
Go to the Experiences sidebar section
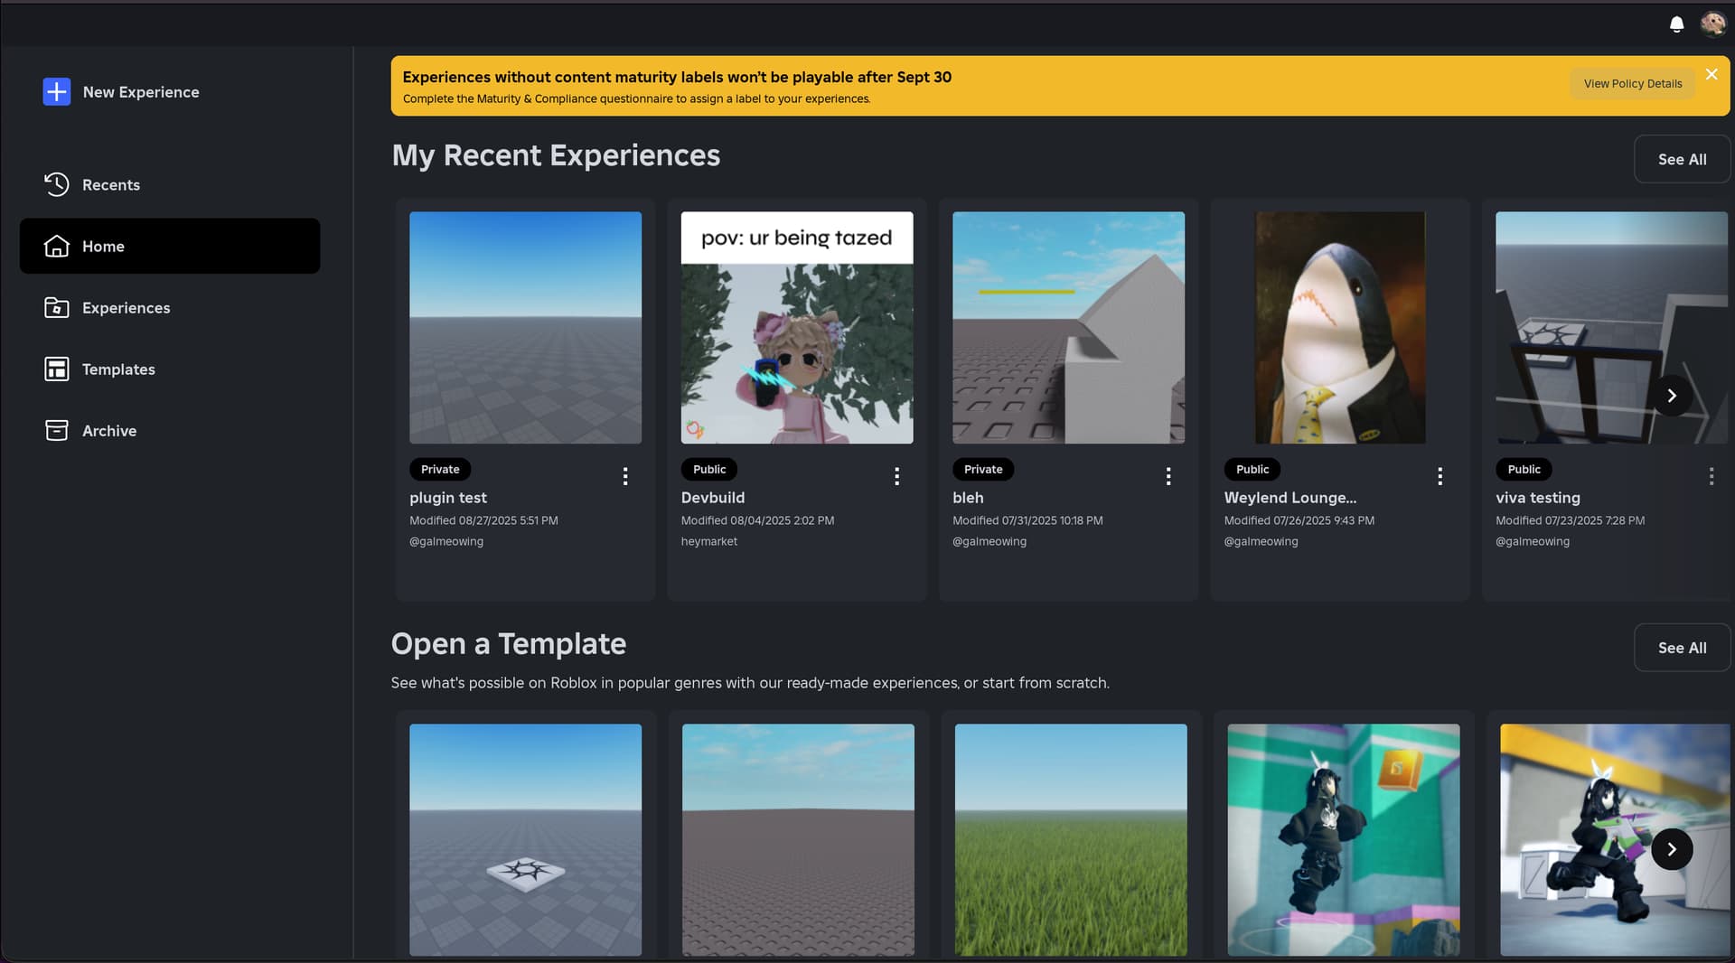click(x=126, y=308)
